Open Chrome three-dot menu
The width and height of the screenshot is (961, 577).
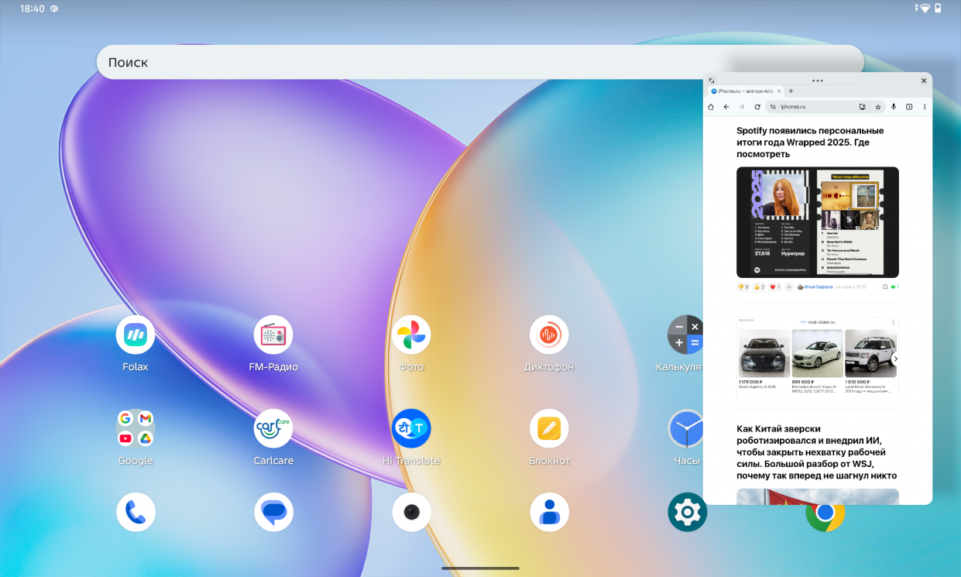(x=925, y=107)
